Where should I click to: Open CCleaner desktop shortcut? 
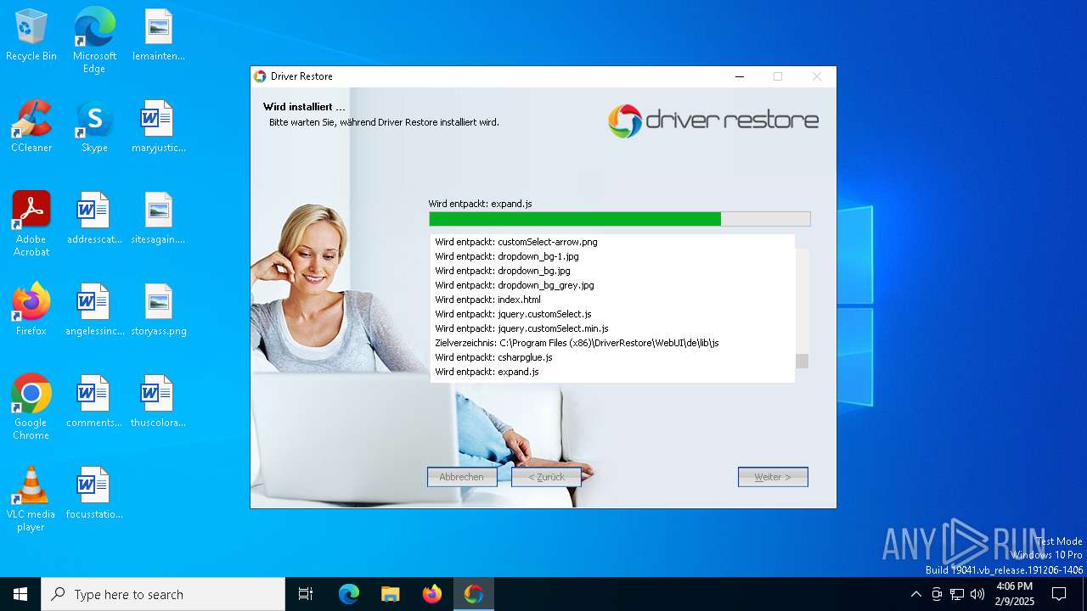click(x=31, y=127)
